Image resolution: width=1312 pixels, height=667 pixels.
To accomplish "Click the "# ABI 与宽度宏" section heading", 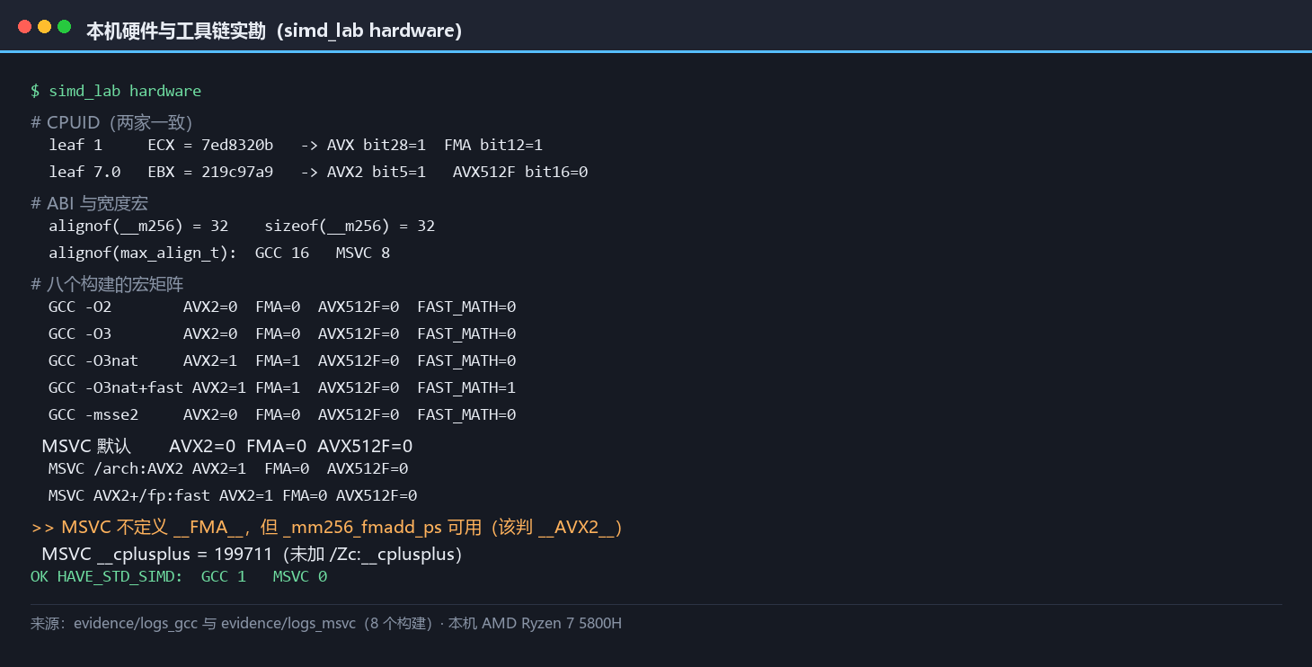I will (x=89, y=203).
